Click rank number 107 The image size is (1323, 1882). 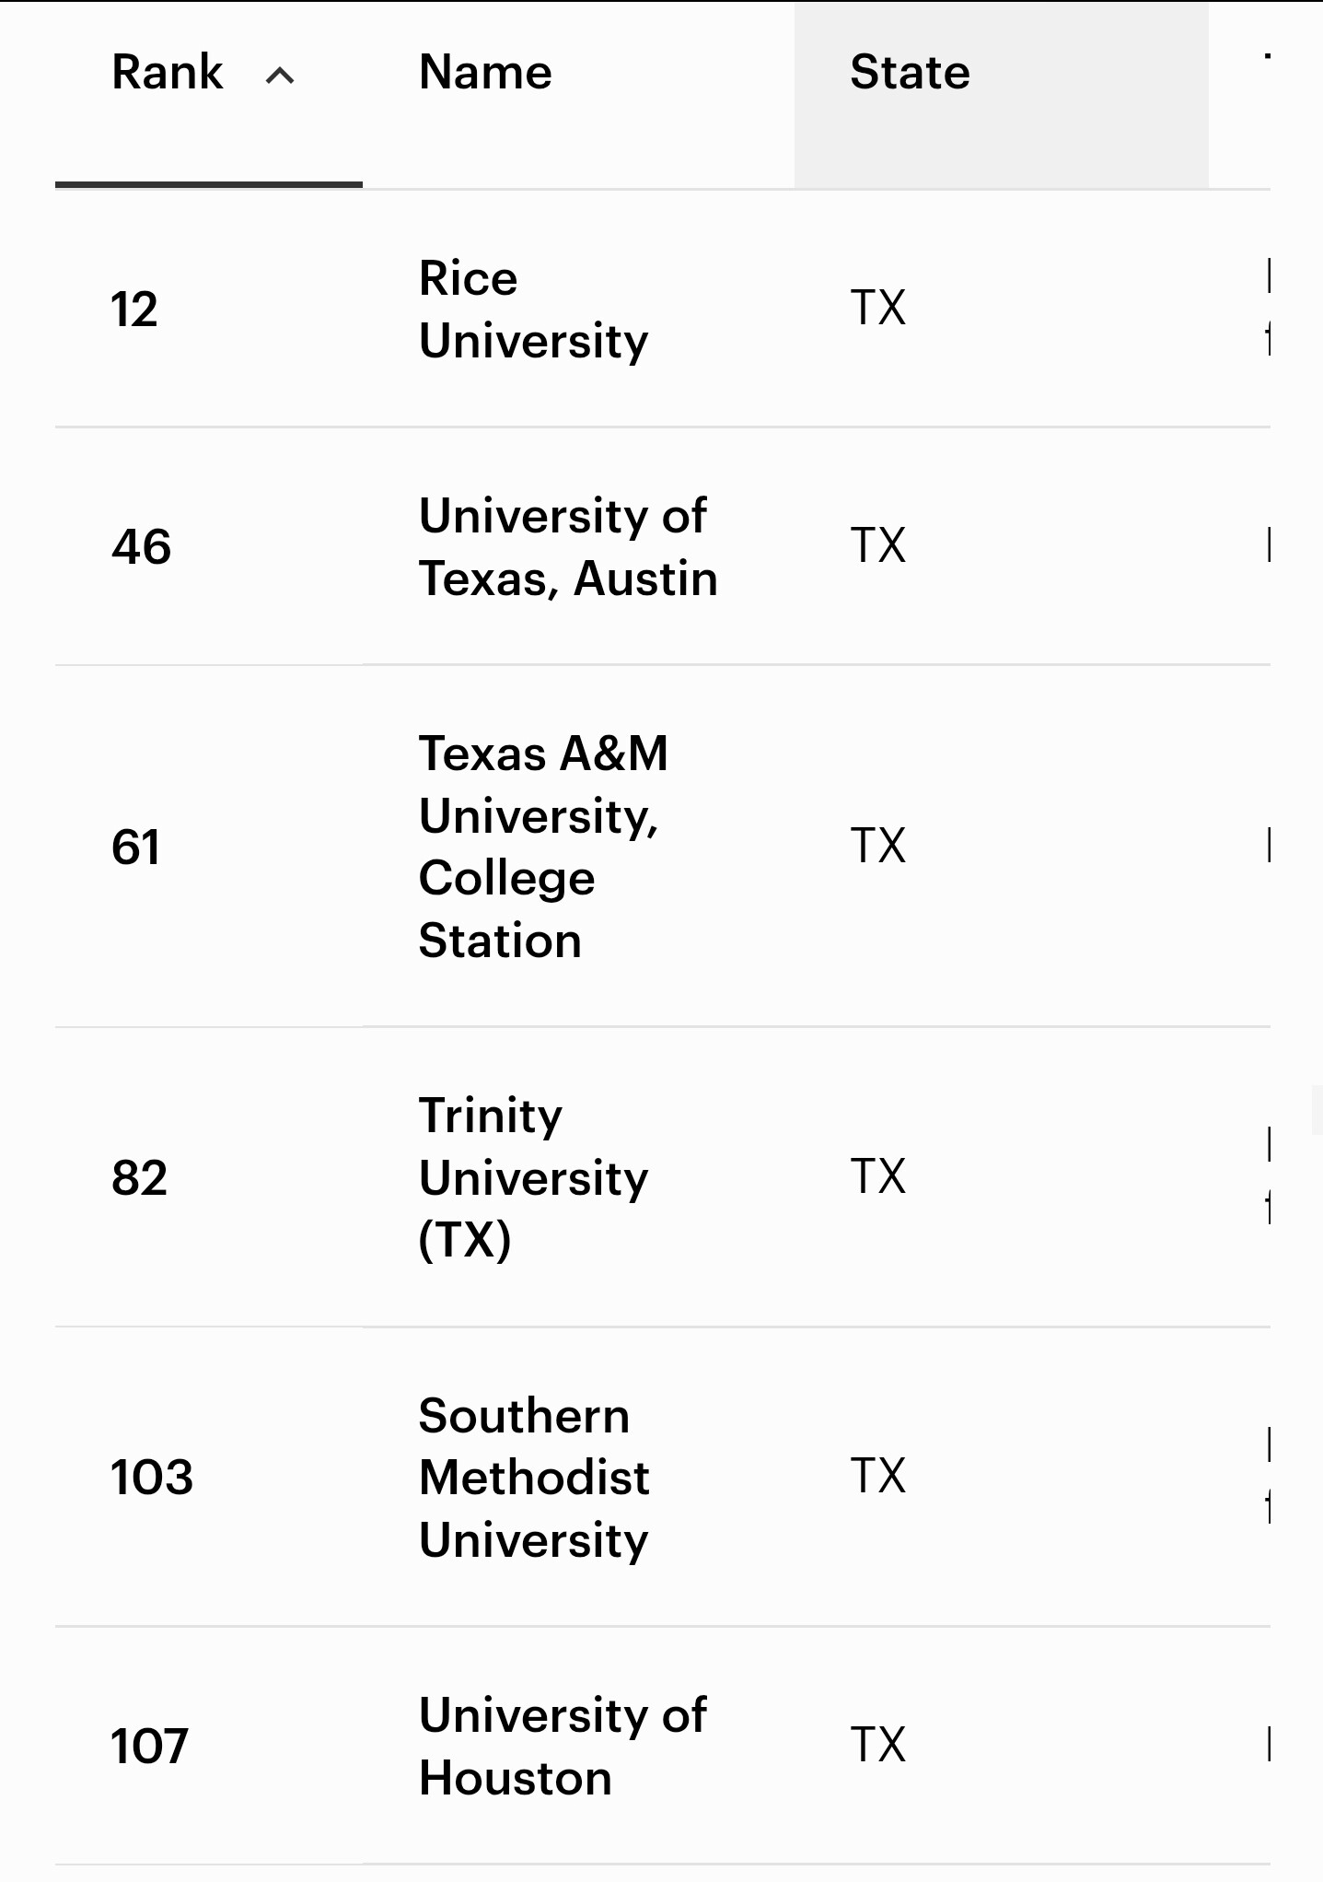(x=149, y=1747)
